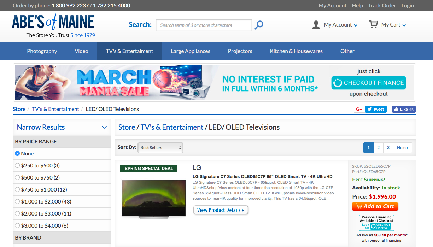Click the Next page button

point(403,148)
